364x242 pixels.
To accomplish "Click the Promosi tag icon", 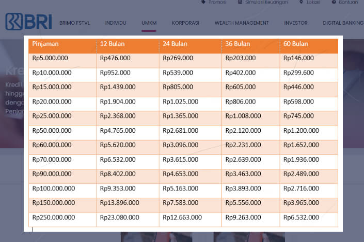I will [203, 2].
